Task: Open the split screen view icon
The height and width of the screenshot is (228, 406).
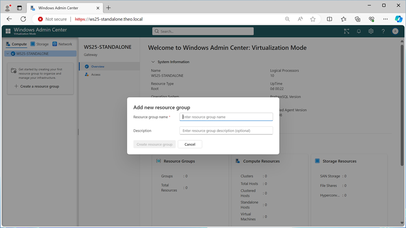Action: click(x=329, y=19)
